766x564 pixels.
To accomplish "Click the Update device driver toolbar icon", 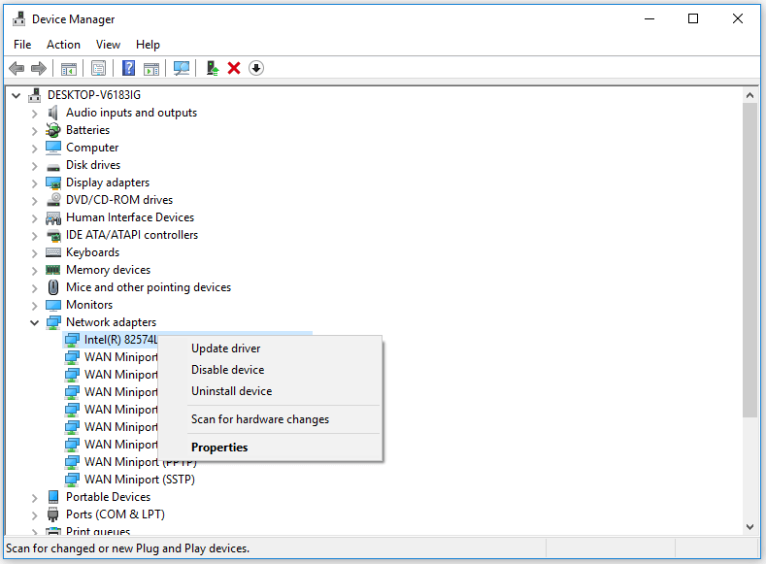I will (212, 68).
